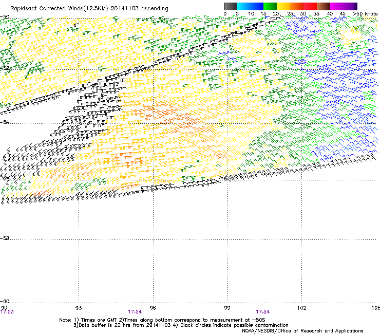This screenshot has height=334, width=380.
Task: Click the 90 longitude axis label
Action: click(4, 308)
